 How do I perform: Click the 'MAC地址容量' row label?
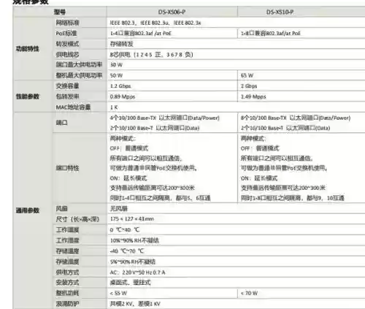click(73, 107)
